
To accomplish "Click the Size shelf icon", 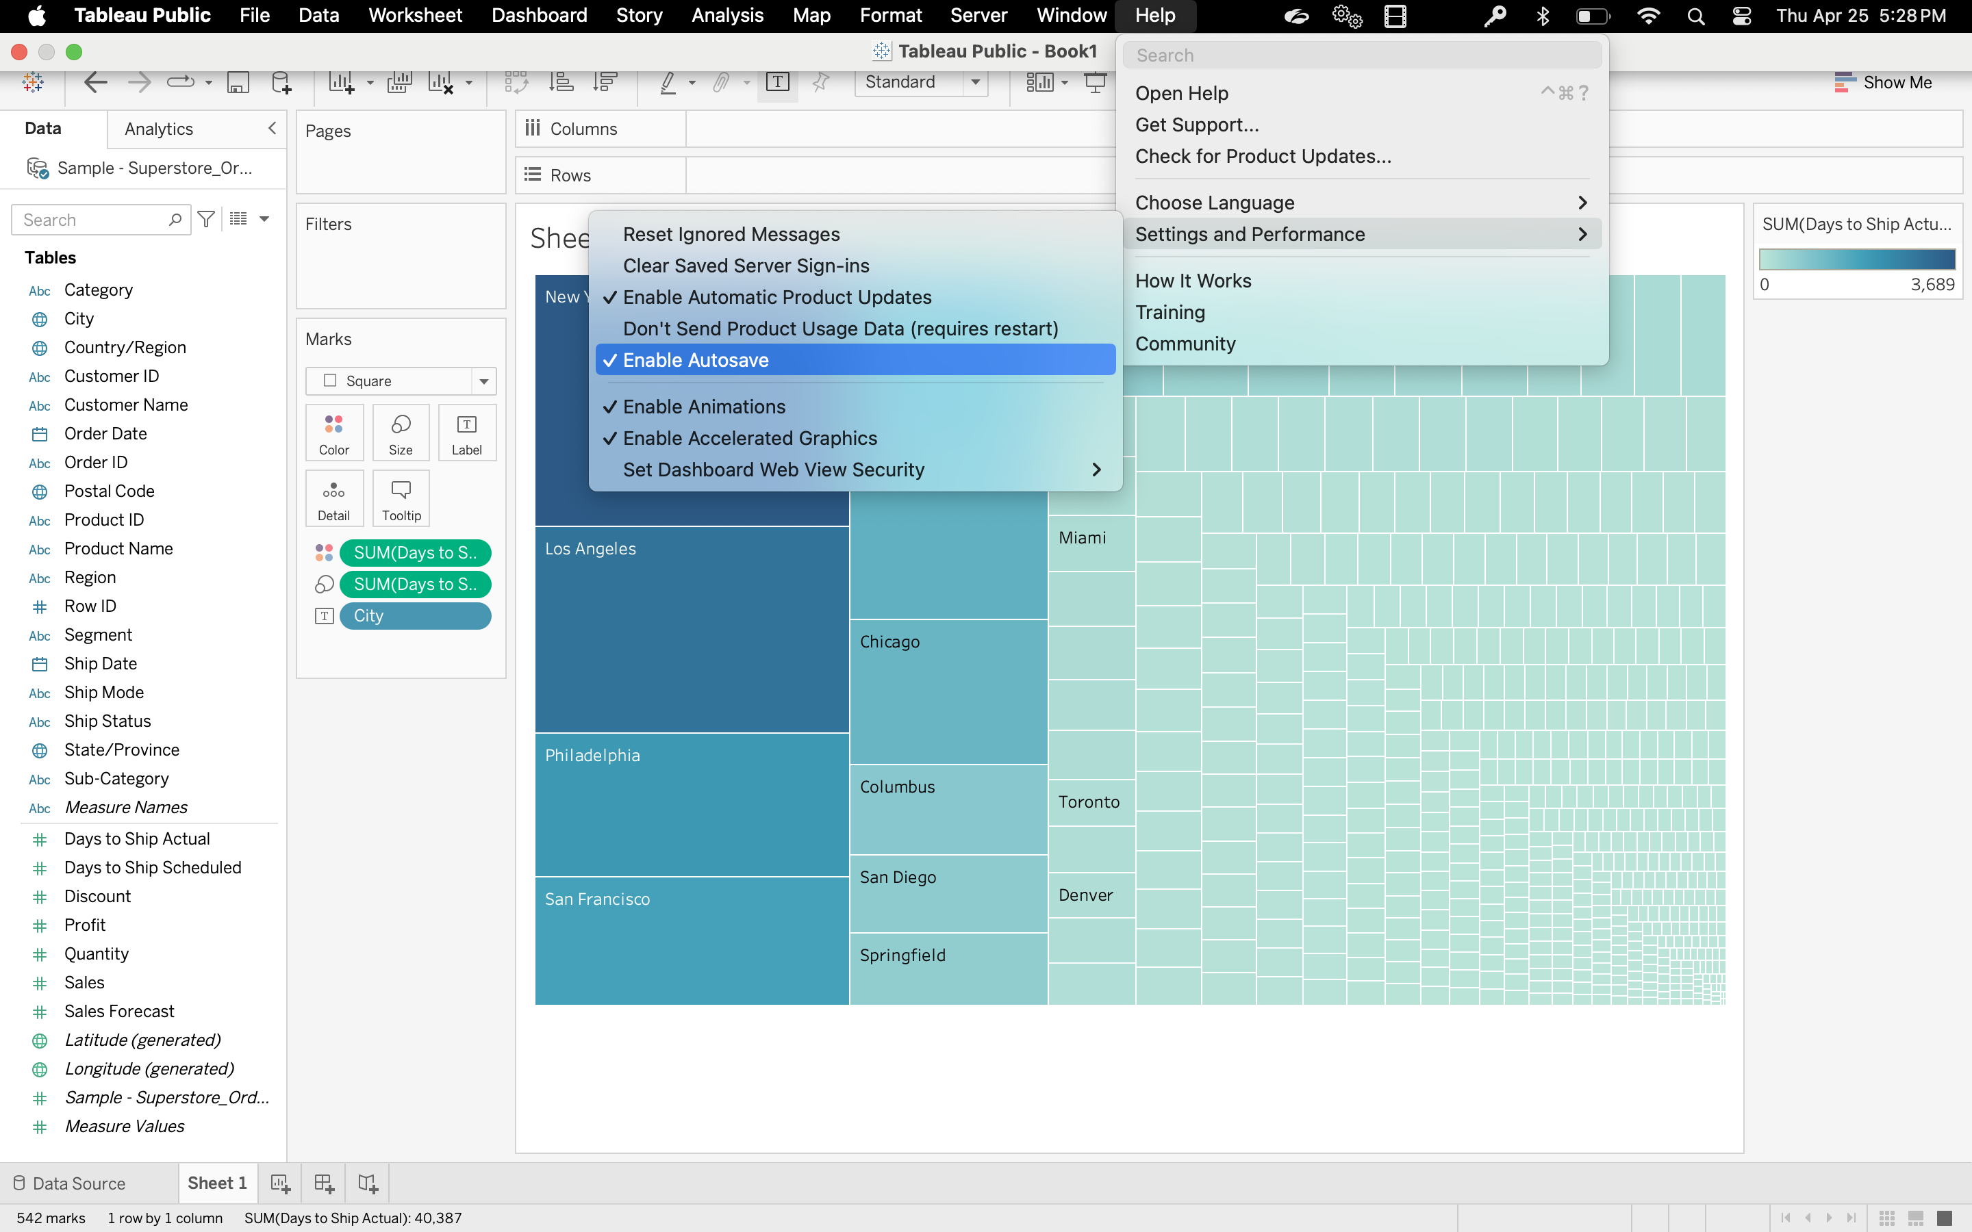I will tap(400, 432).
